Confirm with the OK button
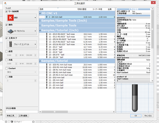Image resolution: width=159 pixels, height=123 pixels. [x=136, y=116]
